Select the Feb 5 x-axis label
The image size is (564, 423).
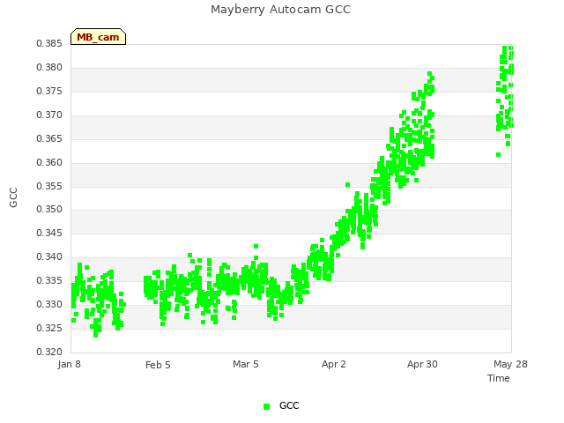158,365
